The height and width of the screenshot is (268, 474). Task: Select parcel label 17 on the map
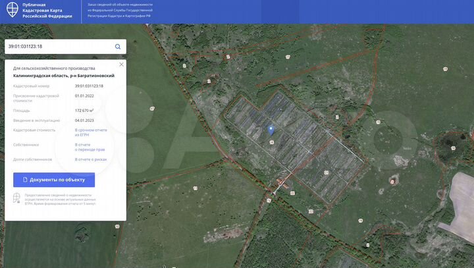[288, 57]
